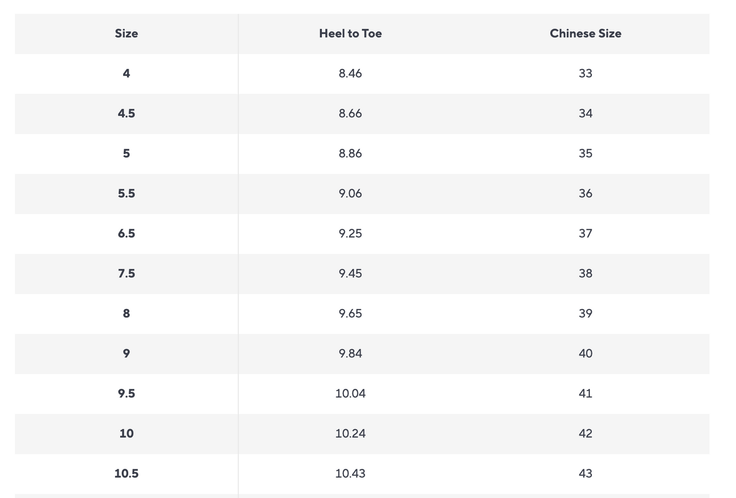This screenshot has width=736, height=498.
Task: Select the size 4 row label
Action: point(126,74)
